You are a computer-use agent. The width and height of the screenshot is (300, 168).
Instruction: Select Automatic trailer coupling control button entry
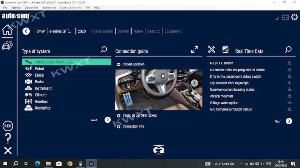pos(237,70)
